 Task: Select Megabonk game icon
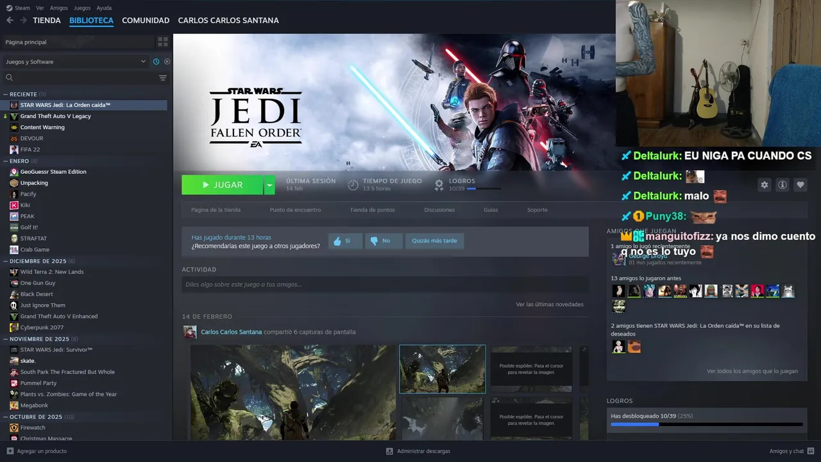coord(14,406)
